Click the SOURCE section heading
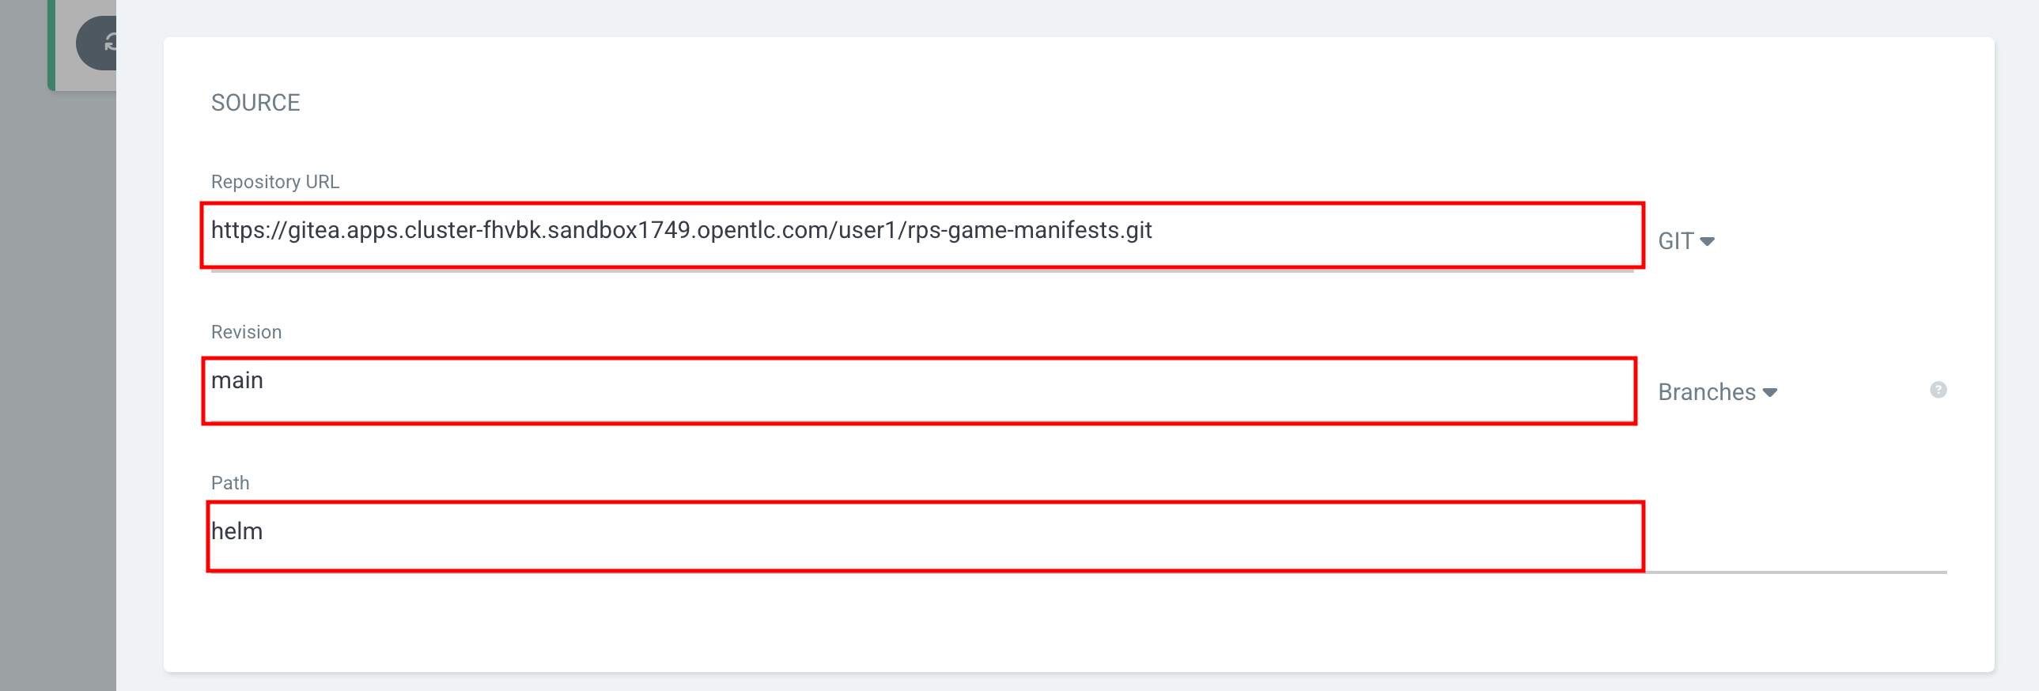2039x691 pixels. [255, 103]
